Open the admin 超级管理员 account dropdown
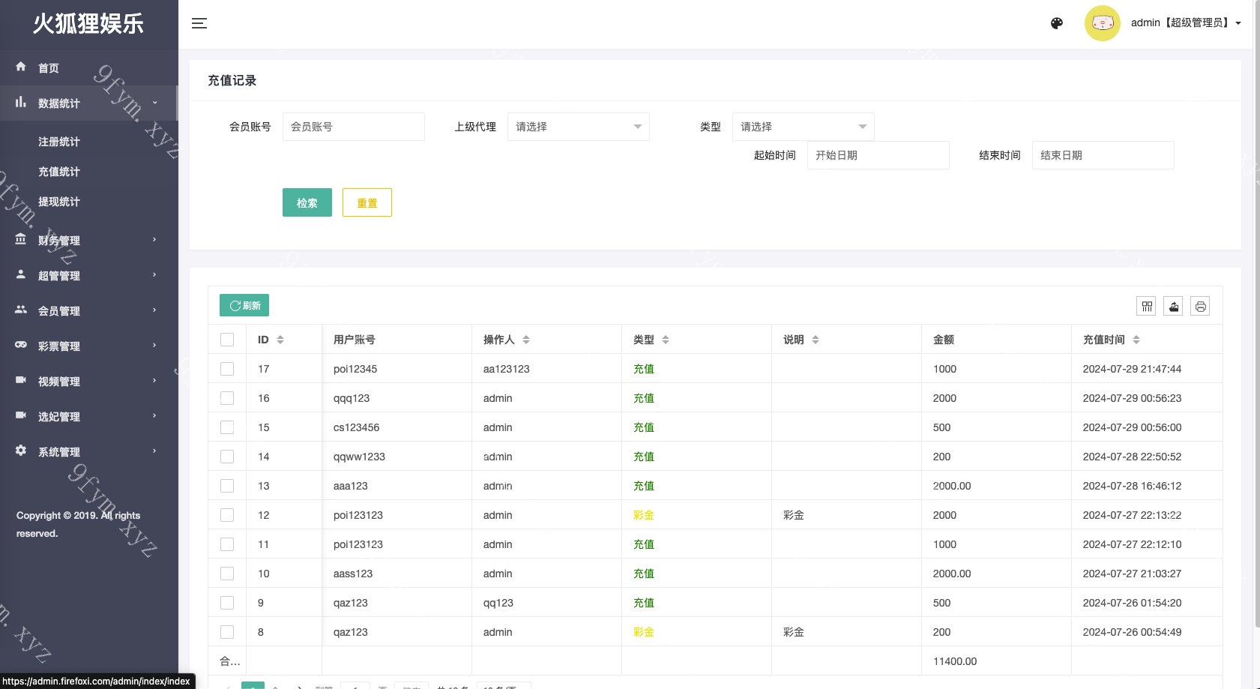Image resolution: width=1260 pixels, height=689 pixels. [x=1186, y=23]
